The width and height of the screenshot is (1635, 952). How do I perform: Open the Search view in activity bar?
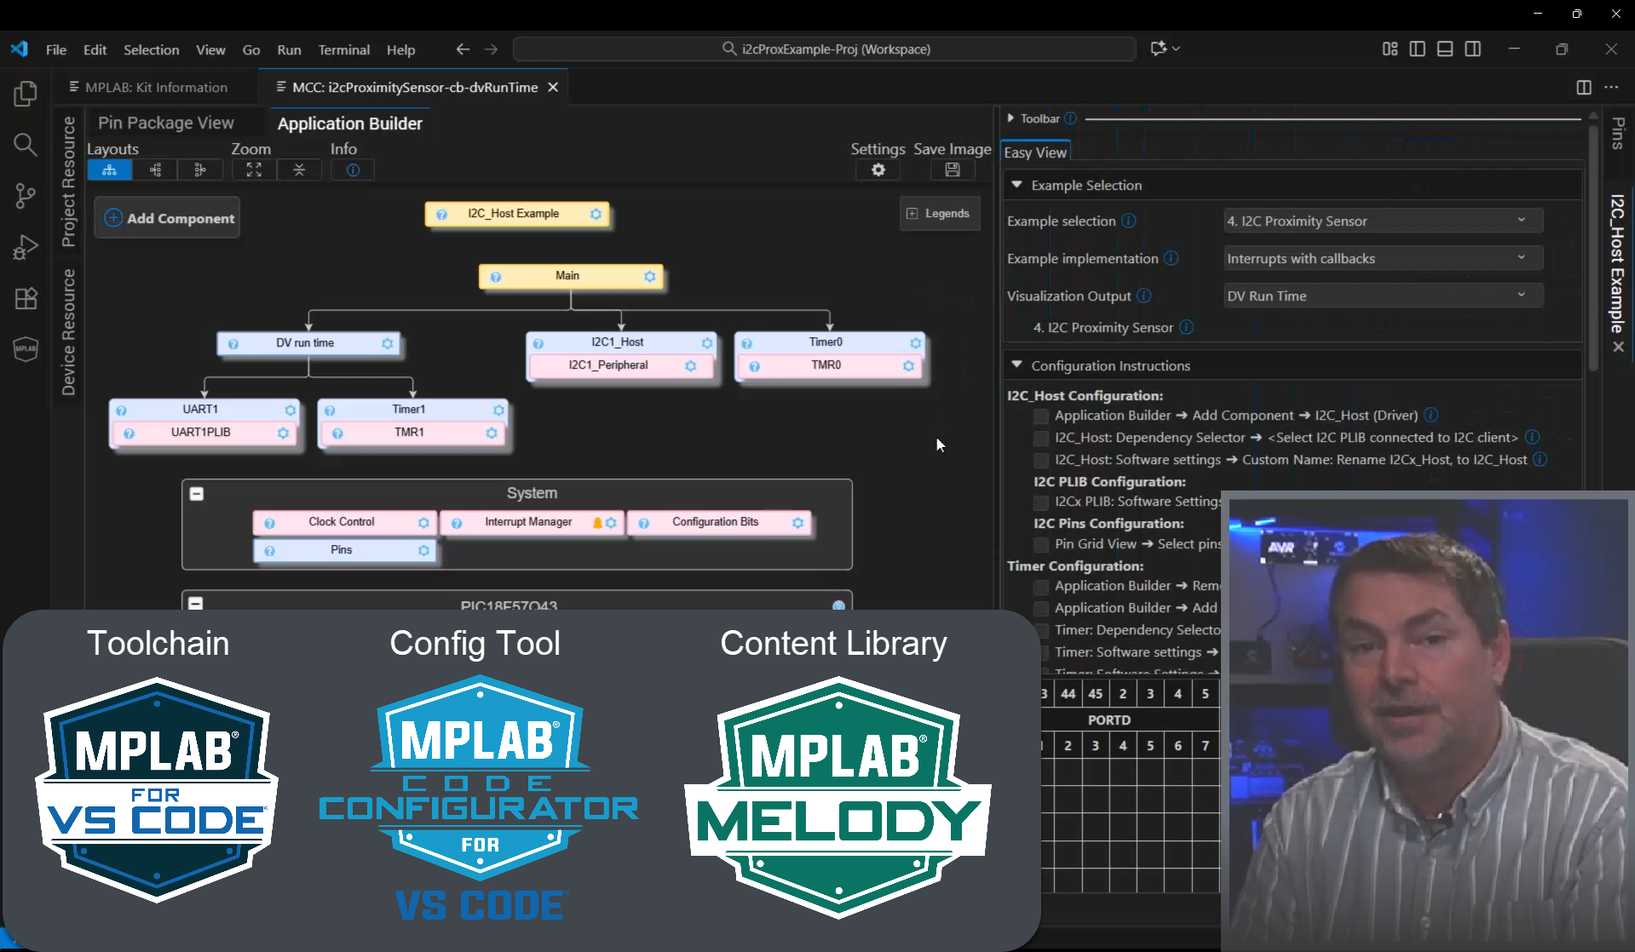point(26,145)
